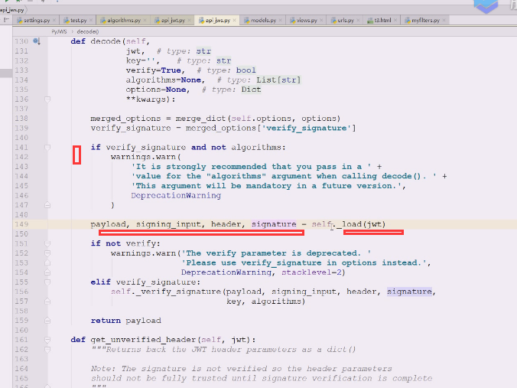Click the 'bool' type hint on line 133

tap(246, 70)
